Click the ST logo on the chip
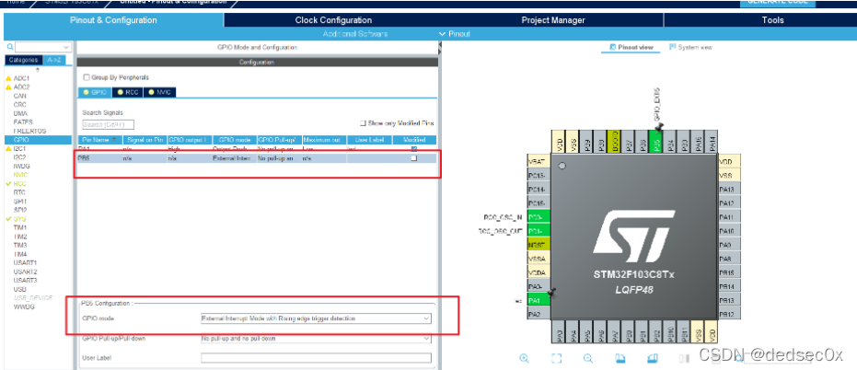 point(634,237)
